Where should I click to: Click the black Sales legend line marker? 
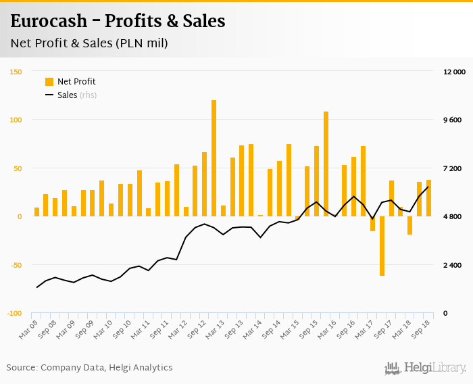coord(49,95)
